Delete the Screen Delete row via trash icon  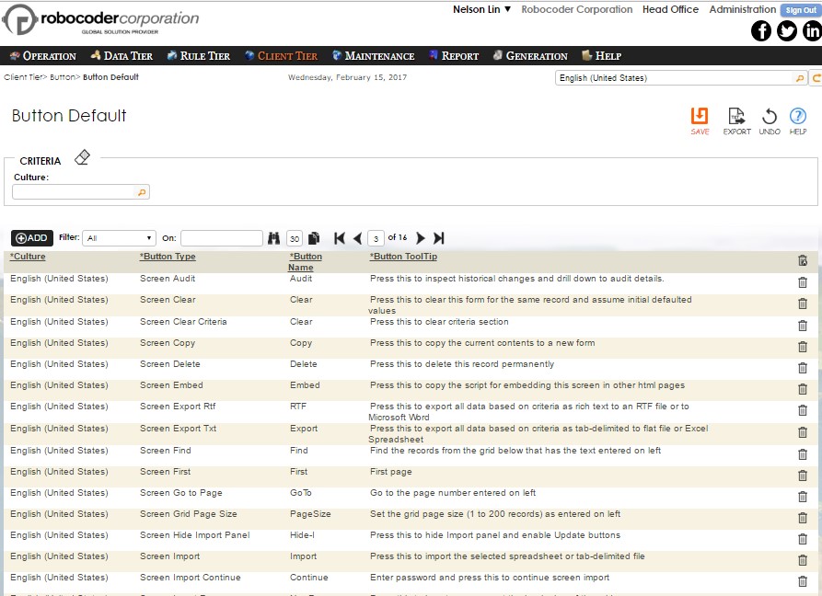802,364
